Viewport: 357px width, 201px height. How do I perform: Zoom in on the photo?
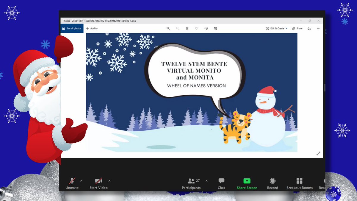click(168, 28)
